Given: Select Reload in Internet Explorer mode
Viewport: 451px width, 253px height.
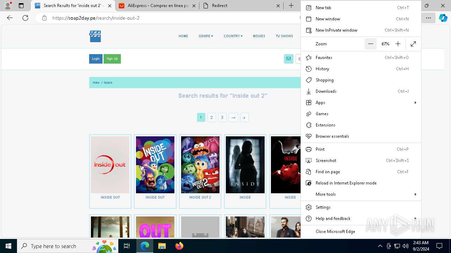Looking at the screenshot, I should coord(361,183).
